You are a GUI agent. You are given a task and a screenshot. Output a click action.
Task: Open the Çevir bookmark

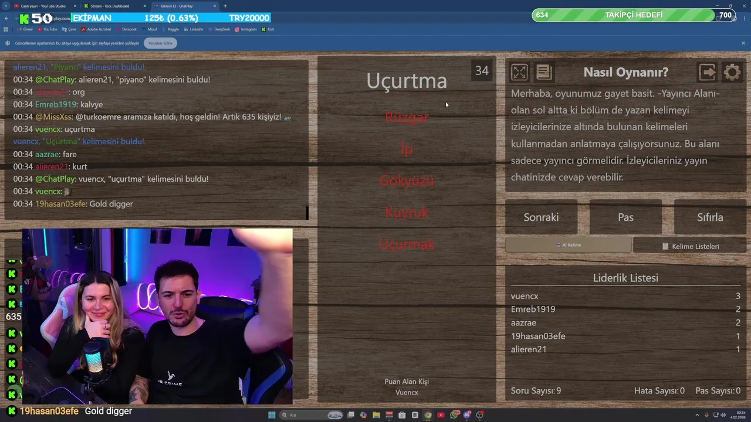69,29
